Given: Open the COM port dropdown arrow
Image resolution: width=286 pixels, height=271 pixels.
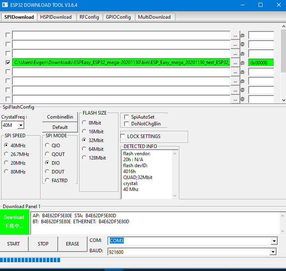Looking at the screenshot, I should pos(274,241).
